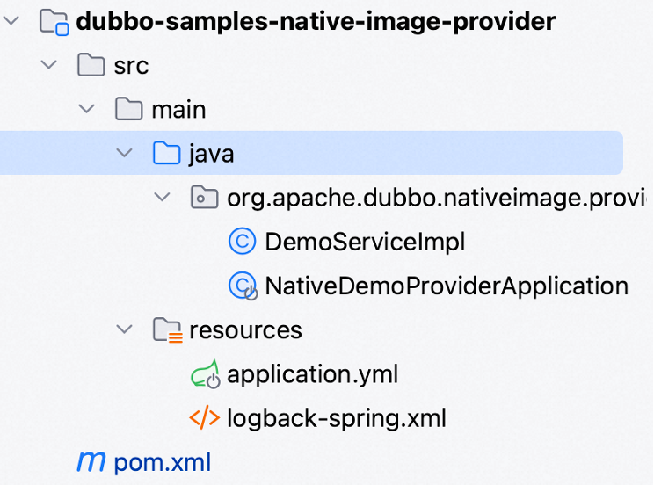This screenshot has height=485, width=654.
Task: Collapse the src folder chevron
Action: (x=50, y=65)
